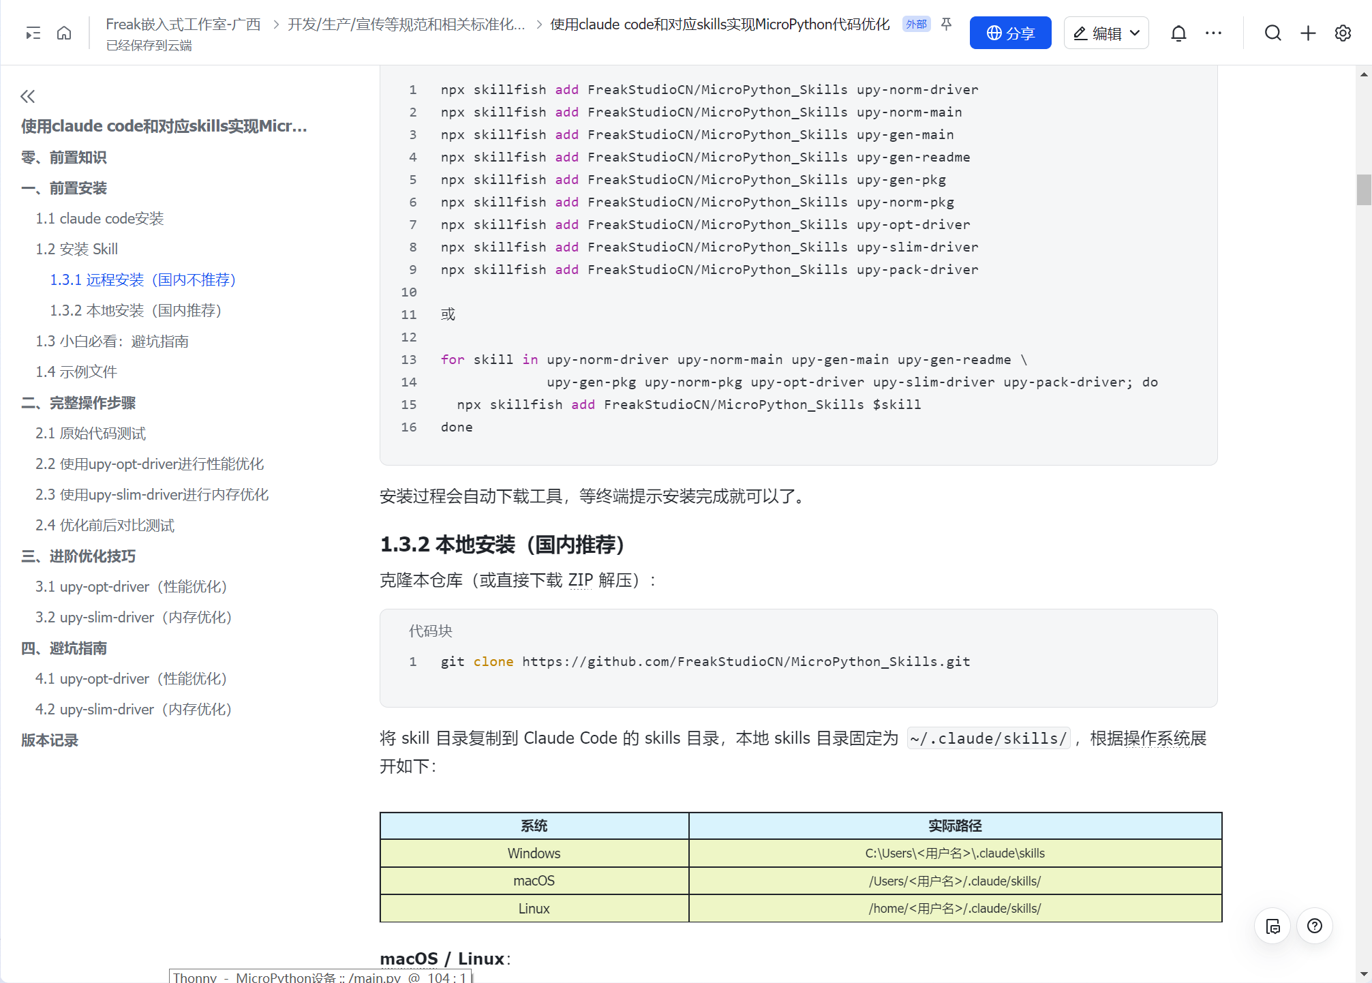The width and height of the screenshot is (1372, 983).
Task: Click the scrollbar up arrow
Action: click(1364, 74)
